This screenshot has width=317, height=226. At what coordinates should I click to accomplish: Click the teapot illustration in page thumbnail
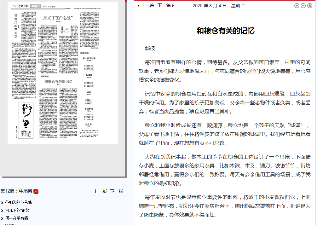(65, 30)
